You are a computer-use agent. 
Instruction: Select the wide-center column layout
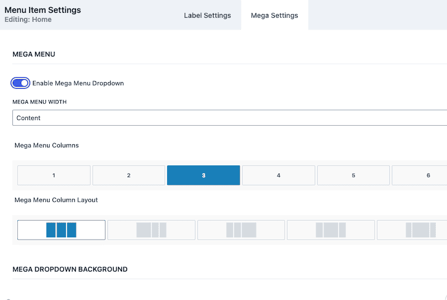(331, 230)
